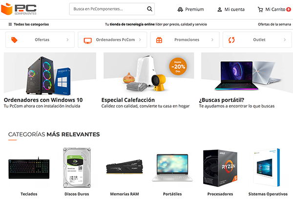The image size is (293, 204).
Task: Select the Procesadores Ryzen box image
Action: coord(220,168)
